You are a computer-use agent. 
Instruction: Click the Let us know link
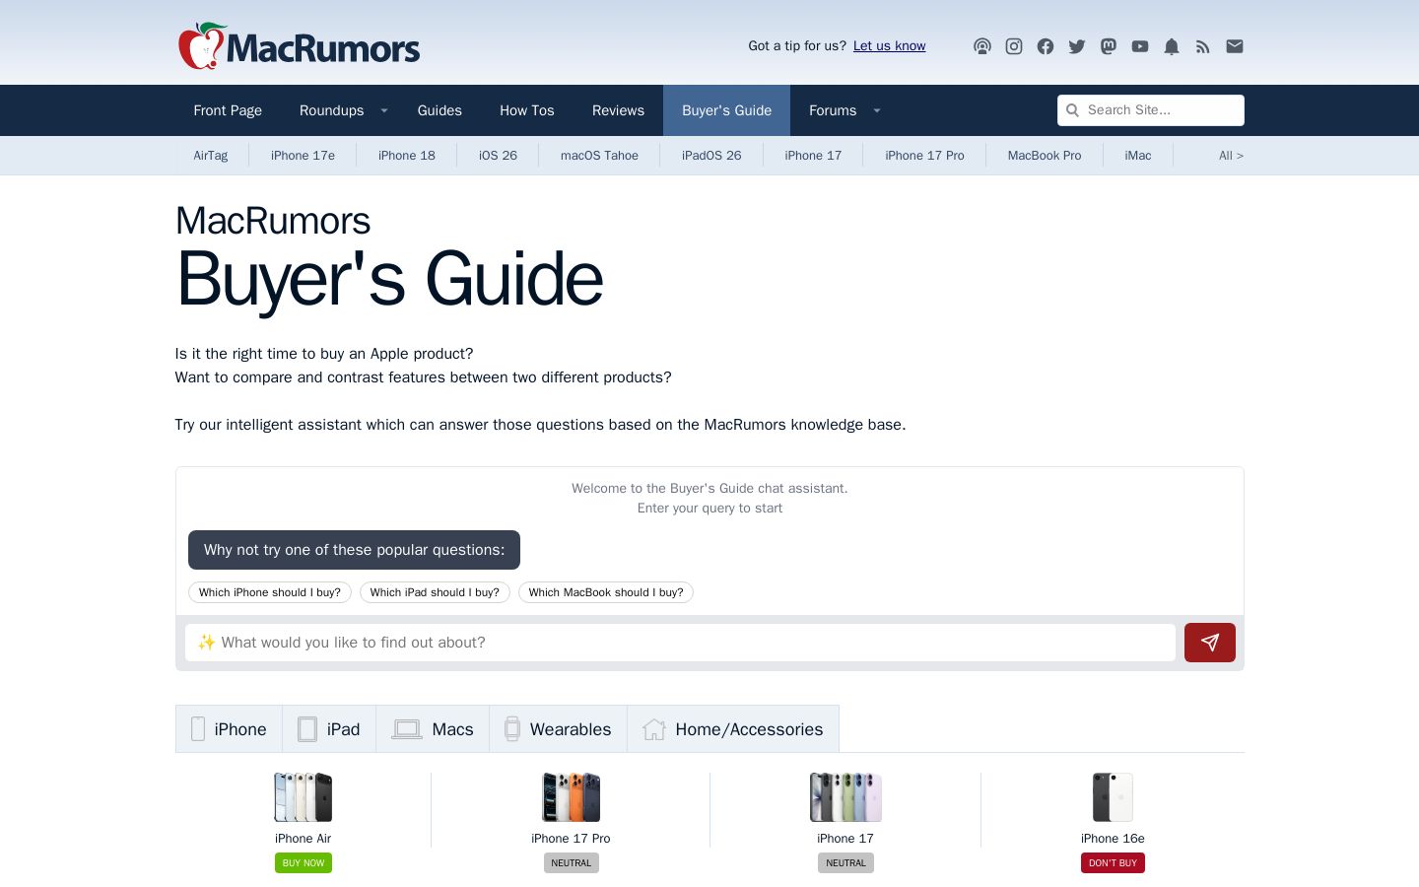point(890,46)
